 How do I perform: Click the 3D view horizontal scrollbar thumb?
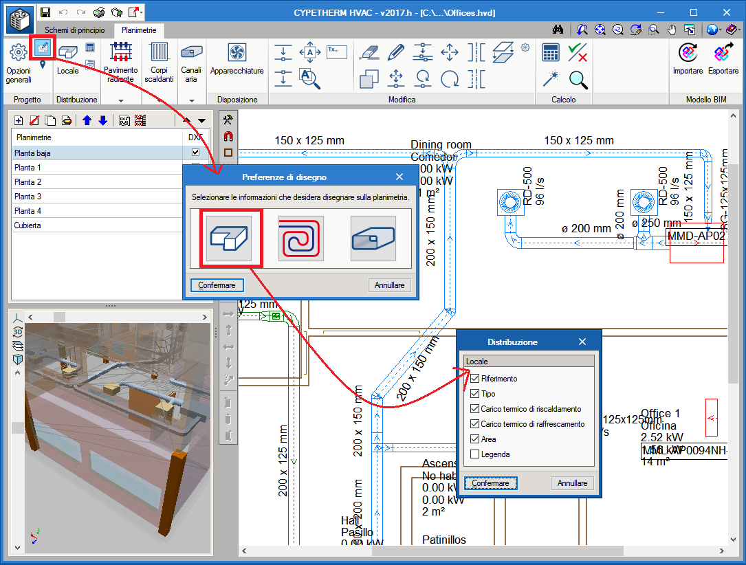[x=59, y=318]
